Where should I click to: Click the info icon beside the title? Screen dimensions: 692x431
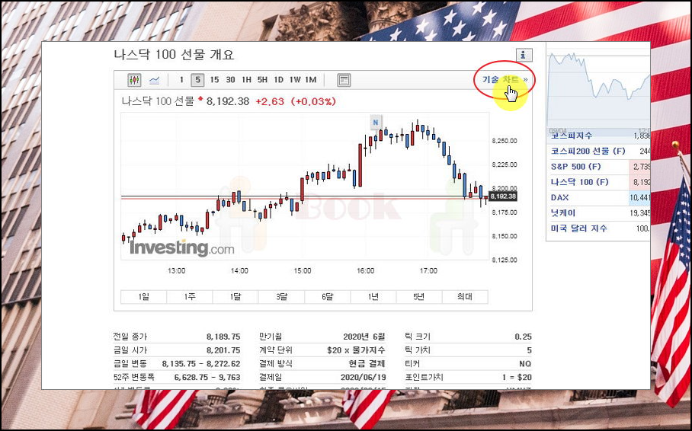point(524,55)
